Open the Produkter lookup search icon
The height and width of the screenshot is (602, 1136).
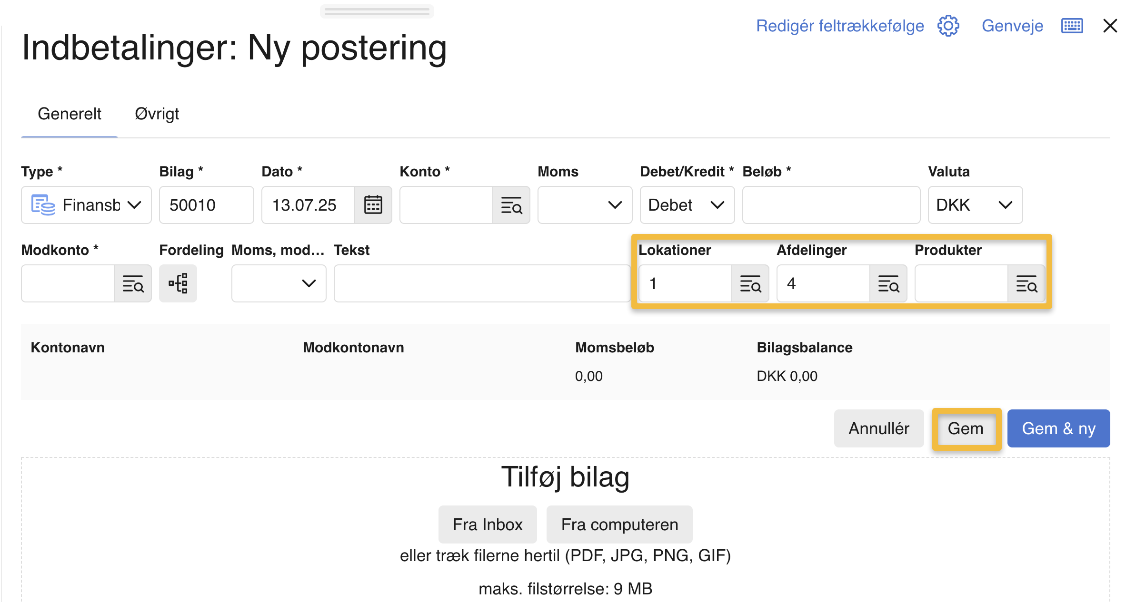1026,283
